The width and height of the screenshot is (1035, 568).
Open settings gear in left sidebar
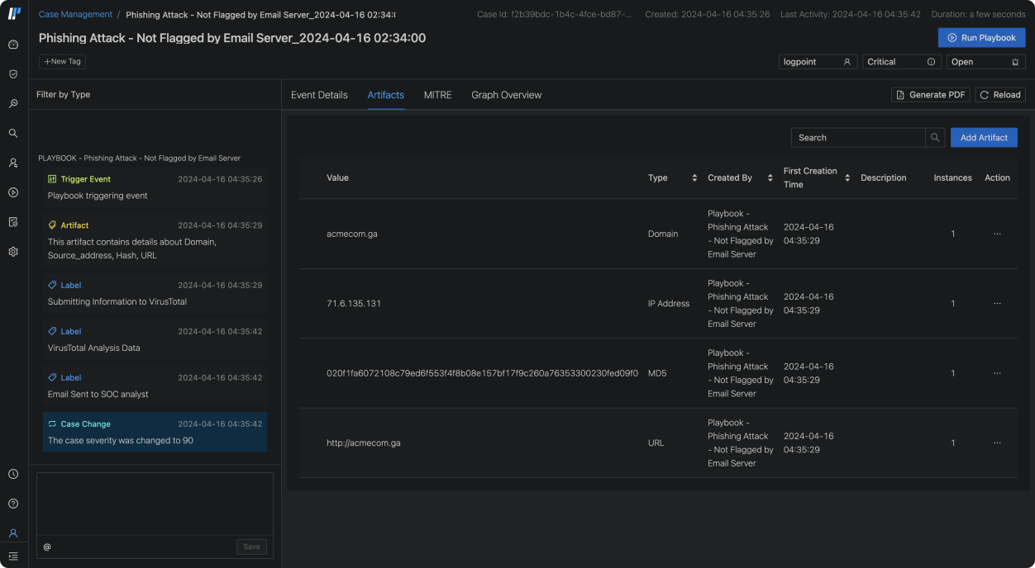pyautogui.click(x=13, y=252)
